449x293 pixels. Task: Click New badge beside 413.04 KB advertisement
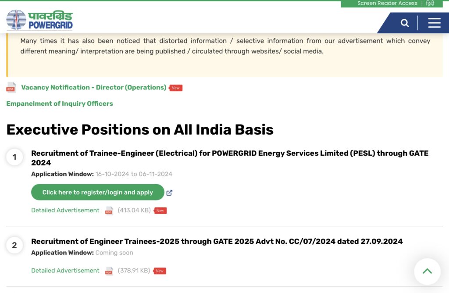(x=160, y=211)
